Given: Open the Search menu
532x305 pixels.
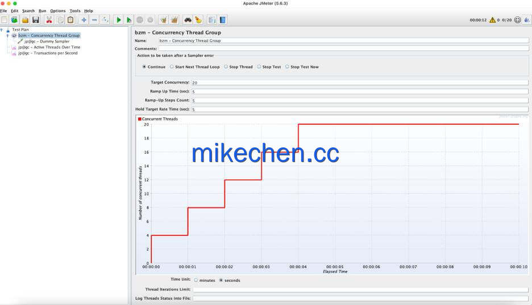Looking at the screenshot, I should pos(28,11).
